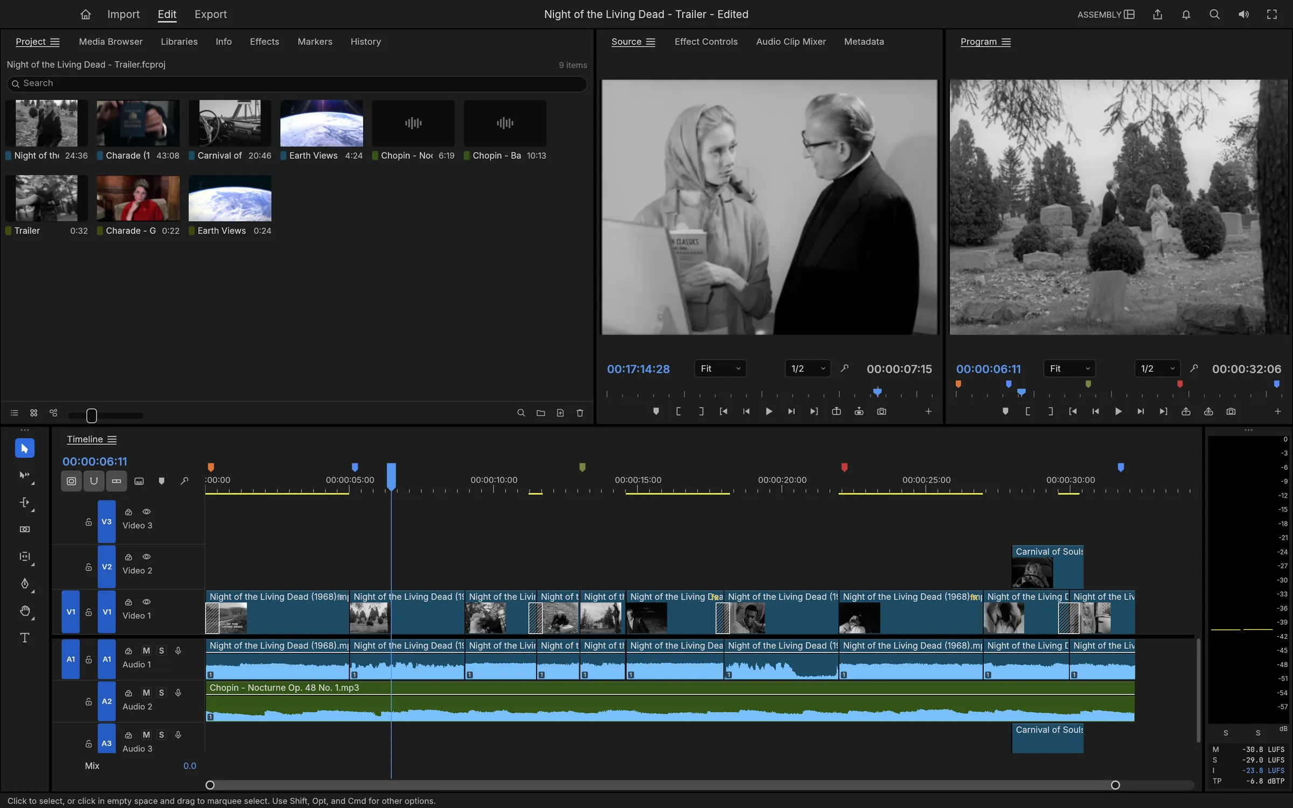Select the Hand tool

coord(24,611)
